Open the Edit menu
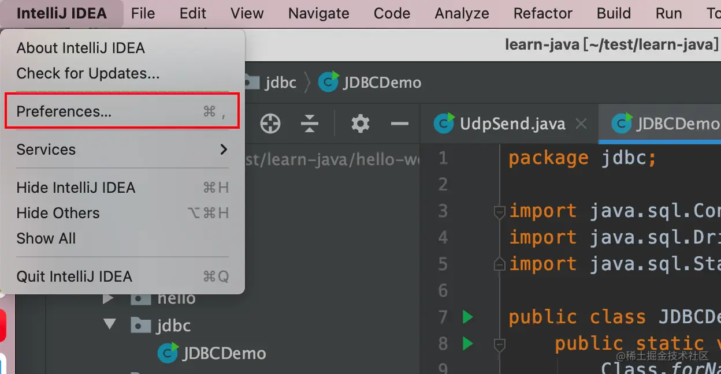Viewport: 721px width, 374px height. click(193, 13)
